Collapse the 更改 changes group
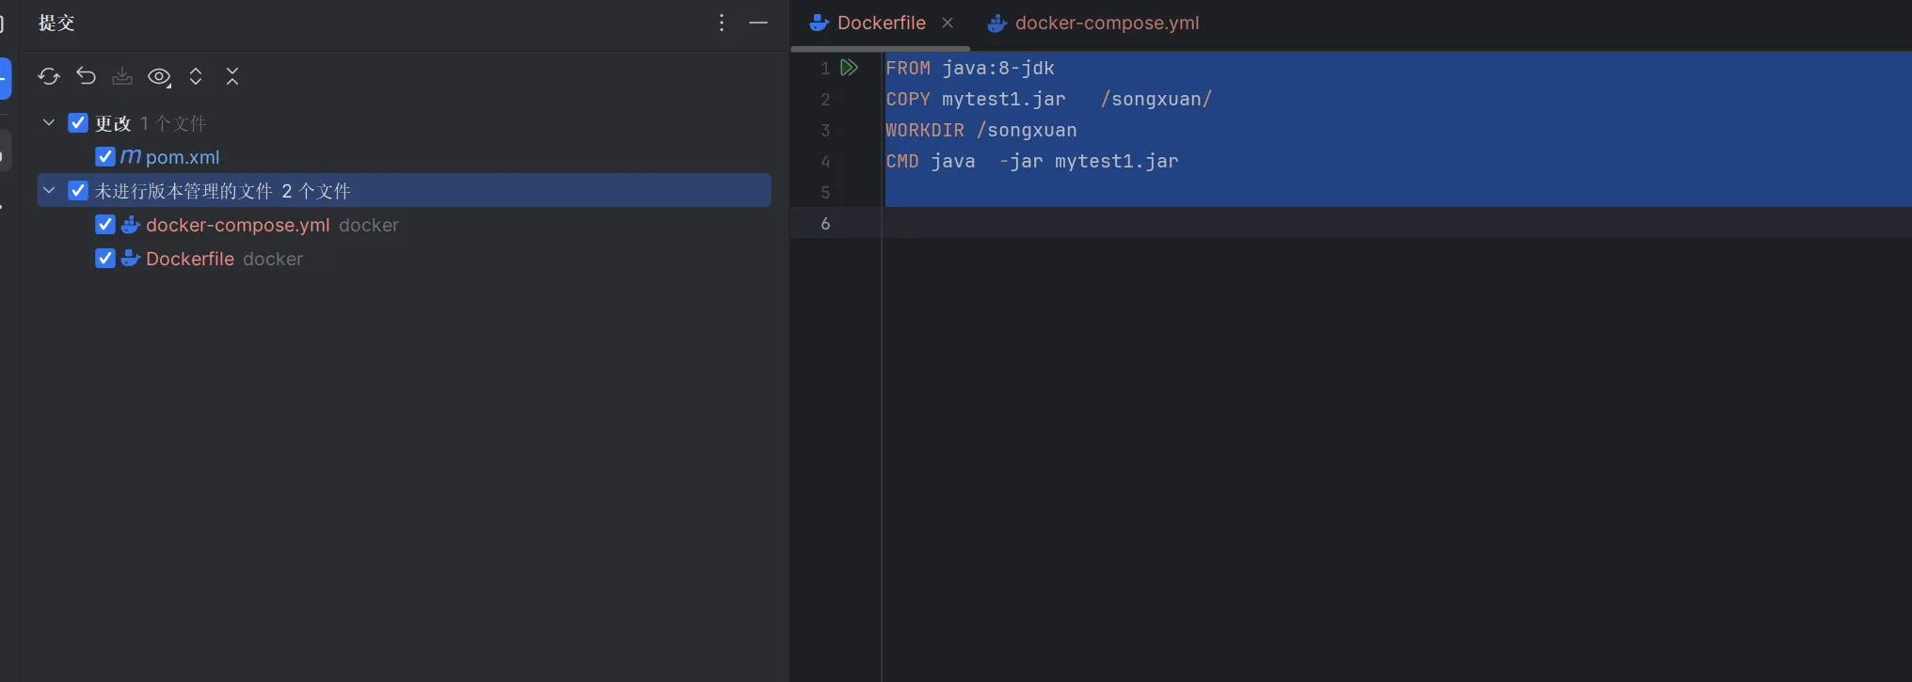This screenshot has height=682, width=1912. (49, 123)
